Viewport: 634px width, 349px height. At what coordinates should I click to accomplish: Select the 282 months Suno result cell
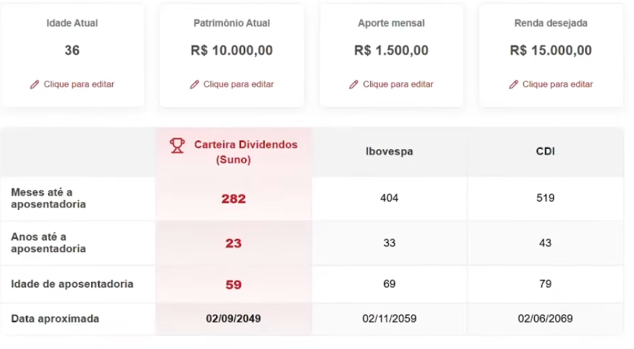[x=233, y=199]
